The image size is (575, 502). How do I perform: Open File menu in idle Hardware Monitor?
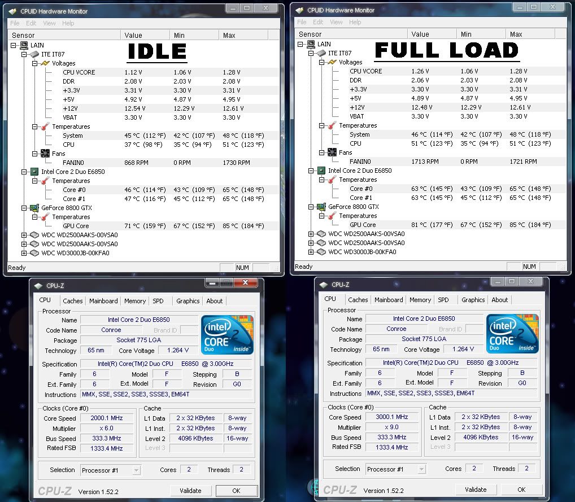coord(15,23)
